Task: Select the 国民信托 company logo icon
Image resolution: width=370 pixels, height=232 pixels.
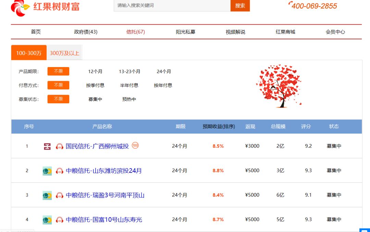Action: tap(47, 146)
